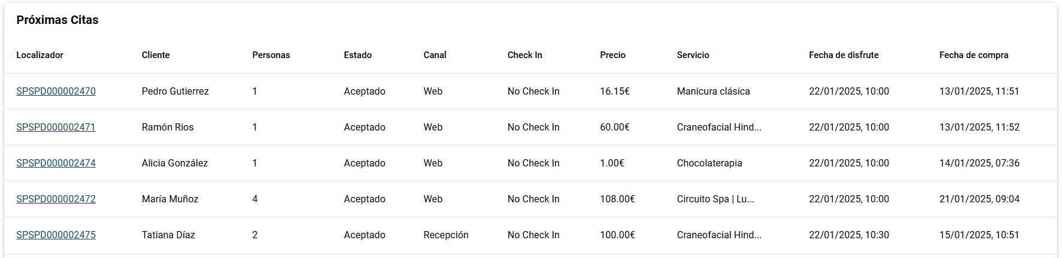The height and width of the screenshot is (258, 1062).
Task: Select the Manicura clásica service cell
Action: 714,91
